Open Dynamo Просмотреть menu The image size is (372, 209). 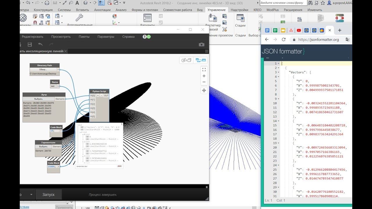coord(61,37)
